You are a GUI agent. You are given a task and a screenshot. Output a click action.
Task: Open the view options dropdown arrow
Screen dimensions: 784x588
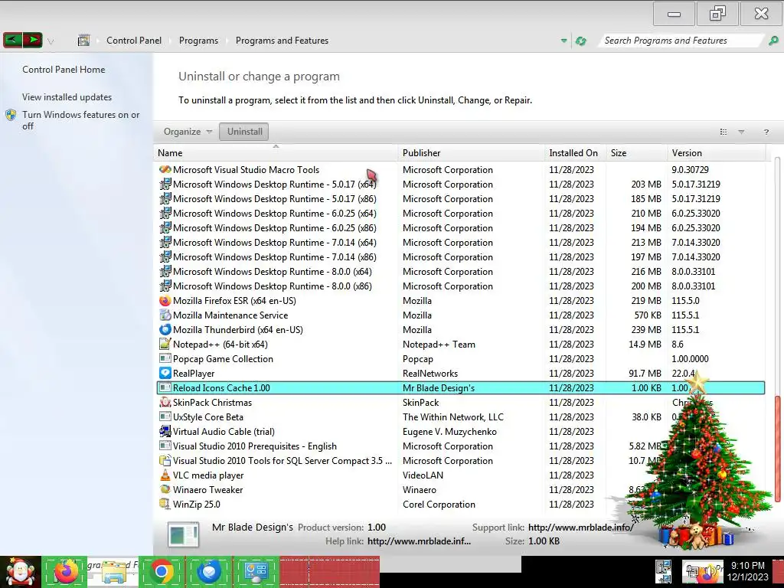pyautogui.click(x=741, y=132)
